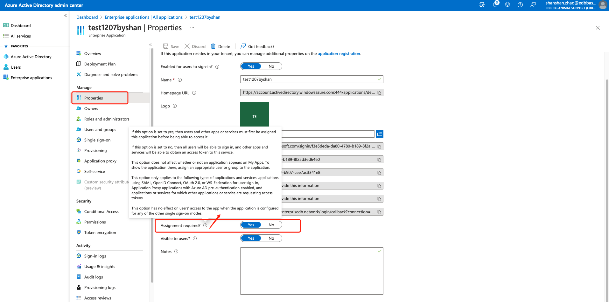Viewport: 609px width, 302px height.
Task: Open Token encryption menu item
Action: pyautogui.click(x=100, y=232)
